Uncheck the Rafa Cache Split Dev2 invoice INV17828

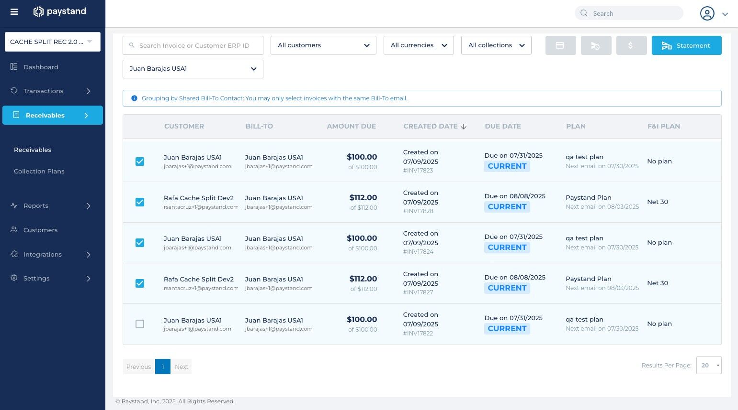[140, 202]
